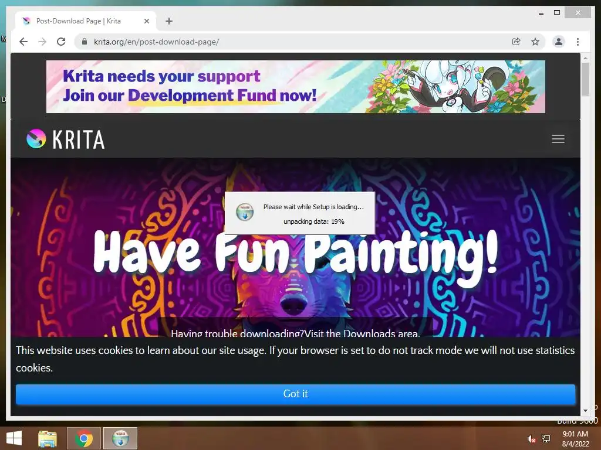
Task: Reload the Krita post-download page
Action: click(x=61, y=42)
